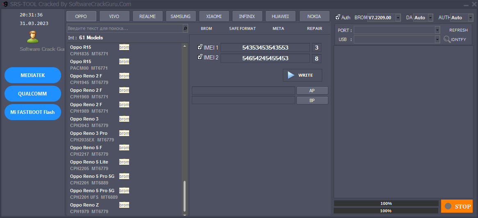Screen dimensions: 478x218
Task: Click brom tag of Oppo Reno Z
Action: coord(124,204)
